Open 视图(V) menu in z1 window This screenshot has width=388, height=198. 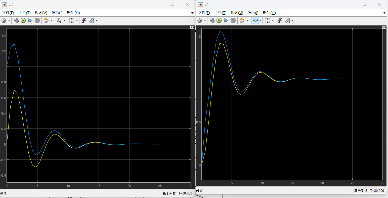coord(237,13)
